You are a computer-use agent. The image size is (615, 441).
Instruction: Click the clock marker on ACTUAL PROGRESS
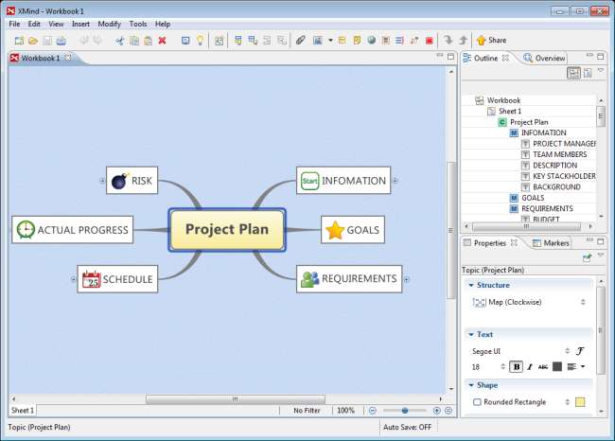[26, 230]
